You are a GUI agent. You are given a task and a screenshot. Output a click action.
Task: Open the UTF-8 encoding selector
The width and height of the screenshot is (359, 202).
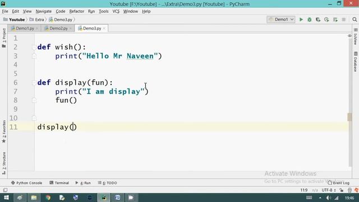coord(329,190)
